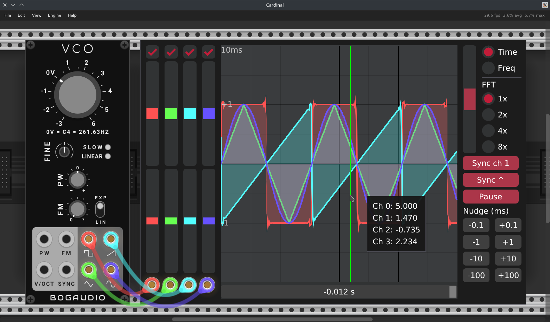Toggle the SLOW mode switch

point(108,147)
